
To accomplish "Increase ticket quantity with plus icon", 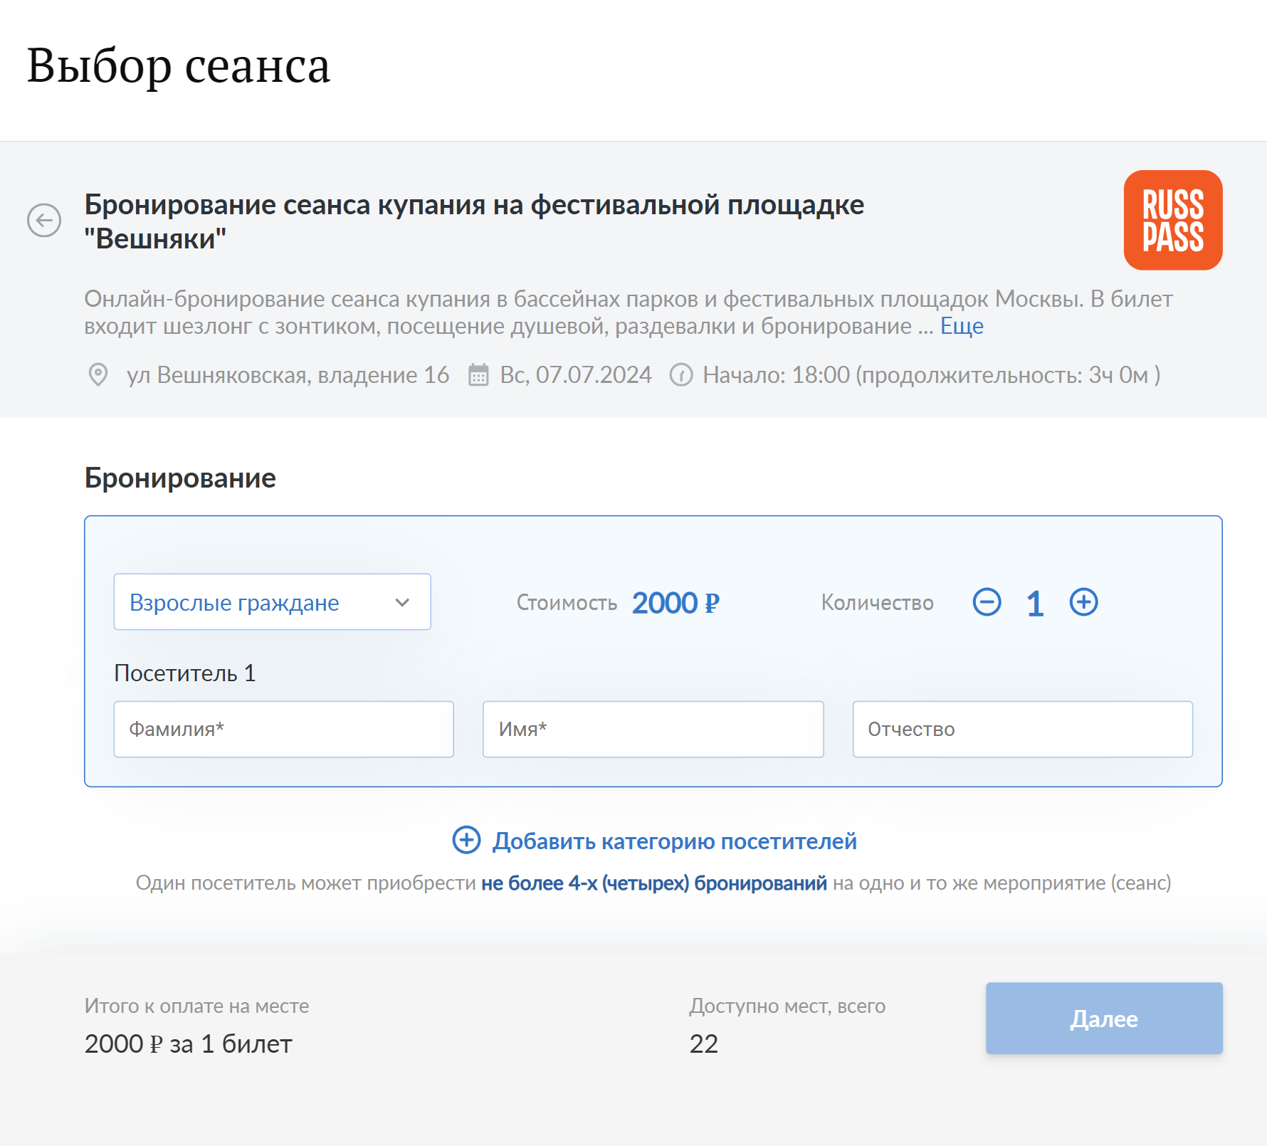I will (x=1083, y=602).
